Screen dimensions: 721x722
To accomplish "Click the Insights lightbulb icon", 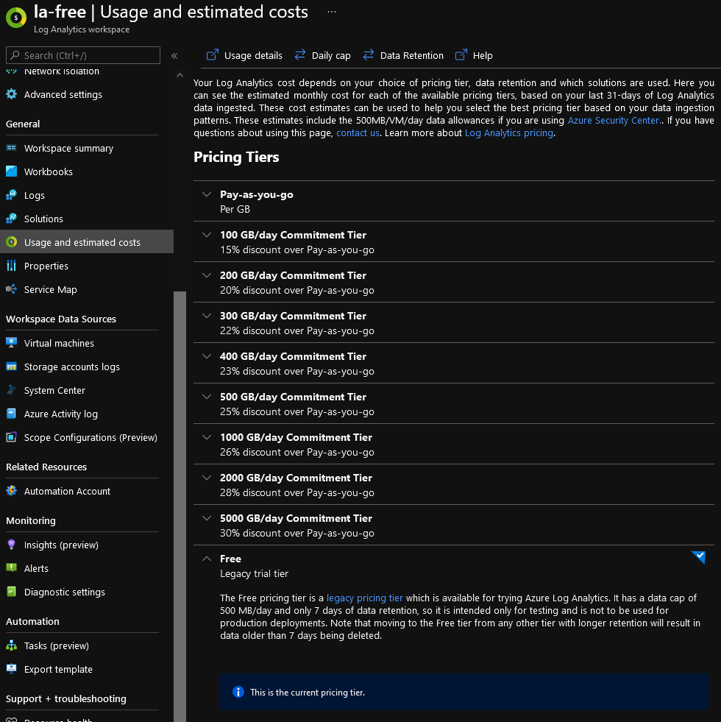I will point(12,545).
